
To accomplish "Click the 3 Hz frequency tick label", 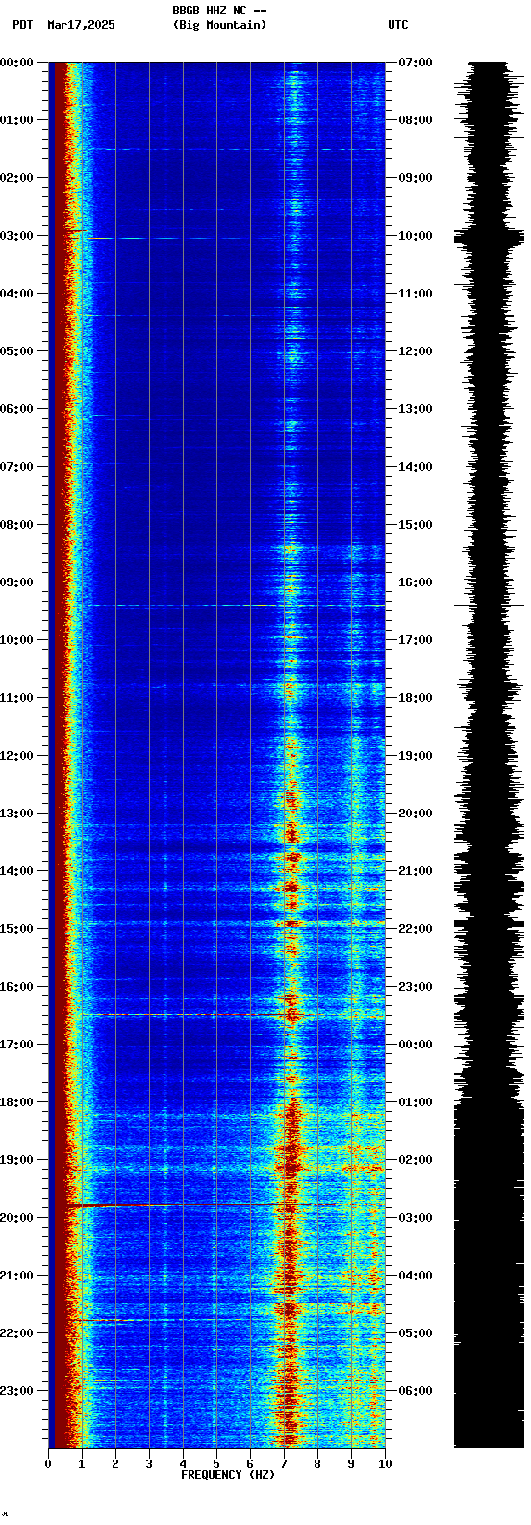I will [x=149, y=1464].
